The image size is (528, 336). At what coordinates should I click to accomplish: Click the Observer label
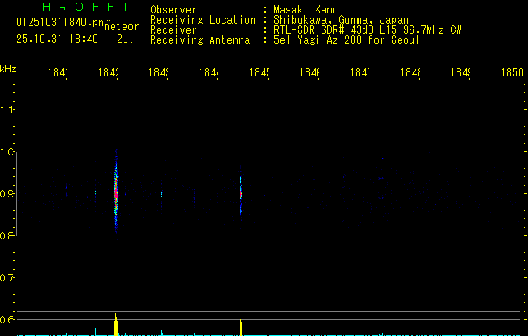point(174,10)
